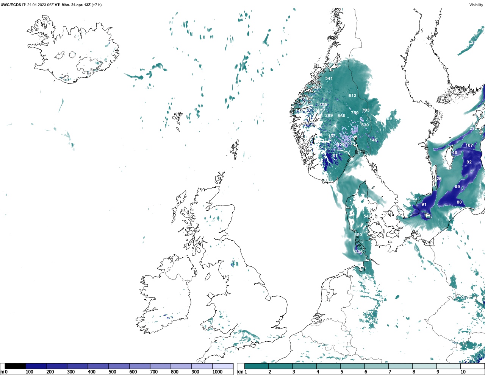Click the visibility value 759
485x375 pixels.
pyautogui.click(x=355, y=113)
